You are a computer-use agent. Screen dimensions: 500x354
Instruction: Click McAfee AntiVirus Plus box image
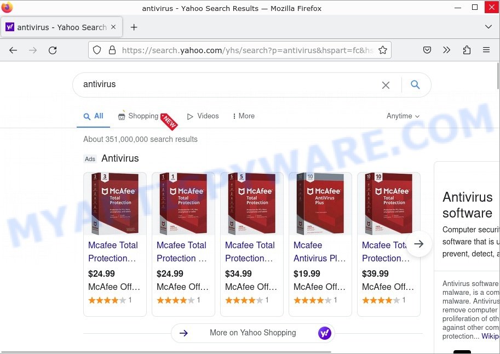320,203
